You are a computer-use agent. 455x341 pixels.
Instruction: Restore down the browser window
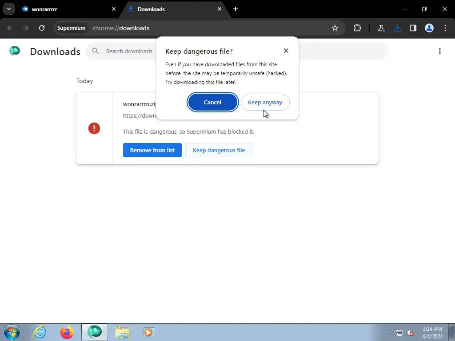[x=424, y=9]
